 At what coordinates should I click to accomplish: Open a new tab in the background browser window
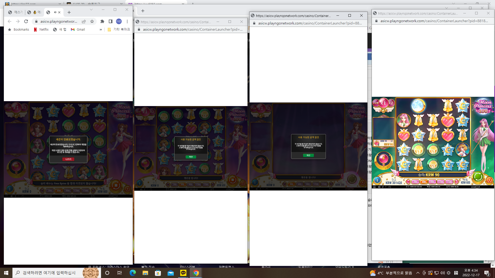click(143, 11)
